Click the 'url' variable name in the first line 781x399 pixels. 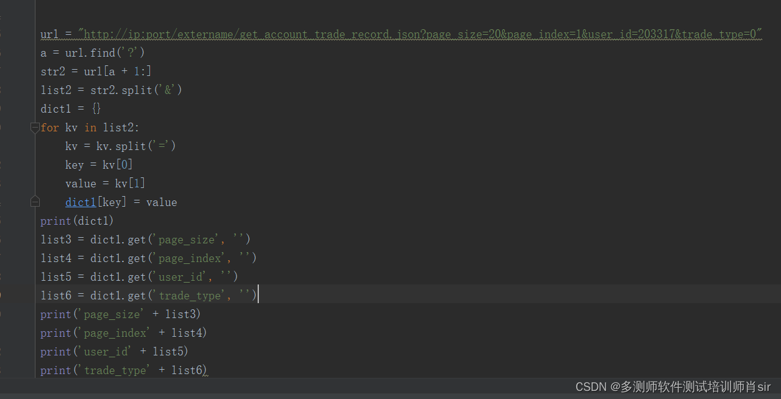click(50, 34)
